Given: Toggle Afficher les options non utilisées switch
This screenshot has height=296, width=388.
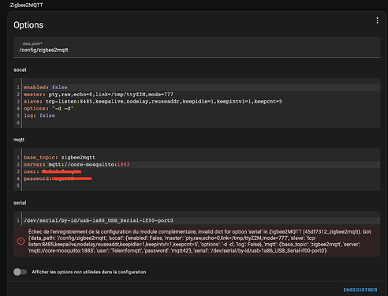Looking at the screenshot, I should [x=21, y=272].
